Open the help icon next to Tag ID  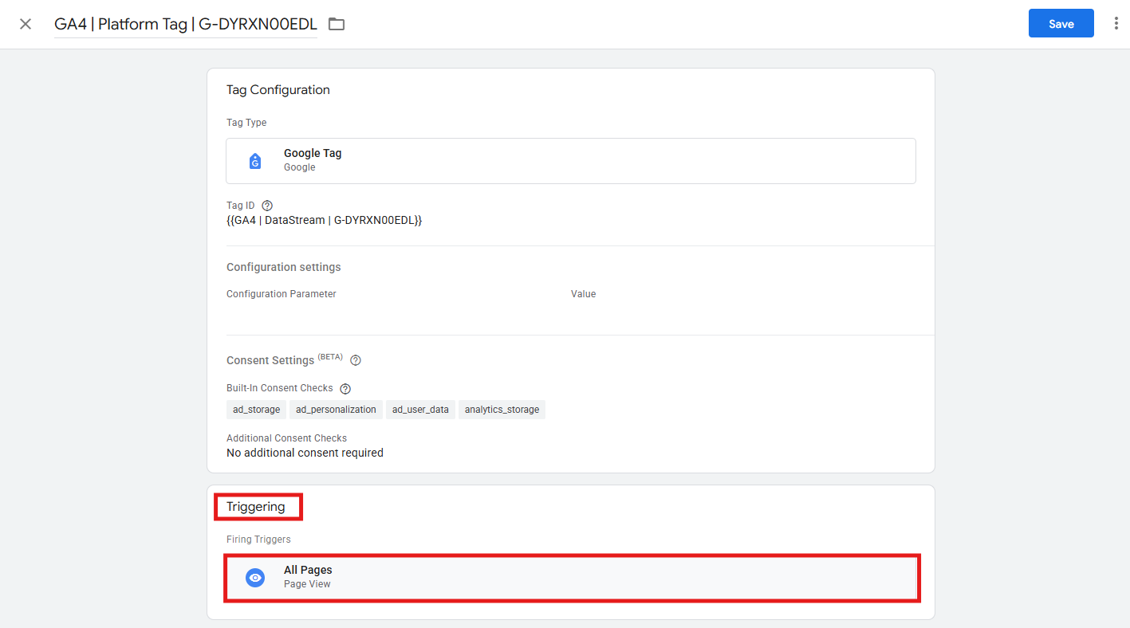(267, 206)
